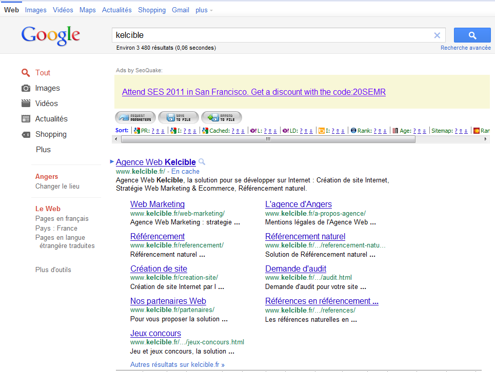Click the question mark next to PR
The height and width of the screenshot is (372, 495).
(x=153, y=131)
